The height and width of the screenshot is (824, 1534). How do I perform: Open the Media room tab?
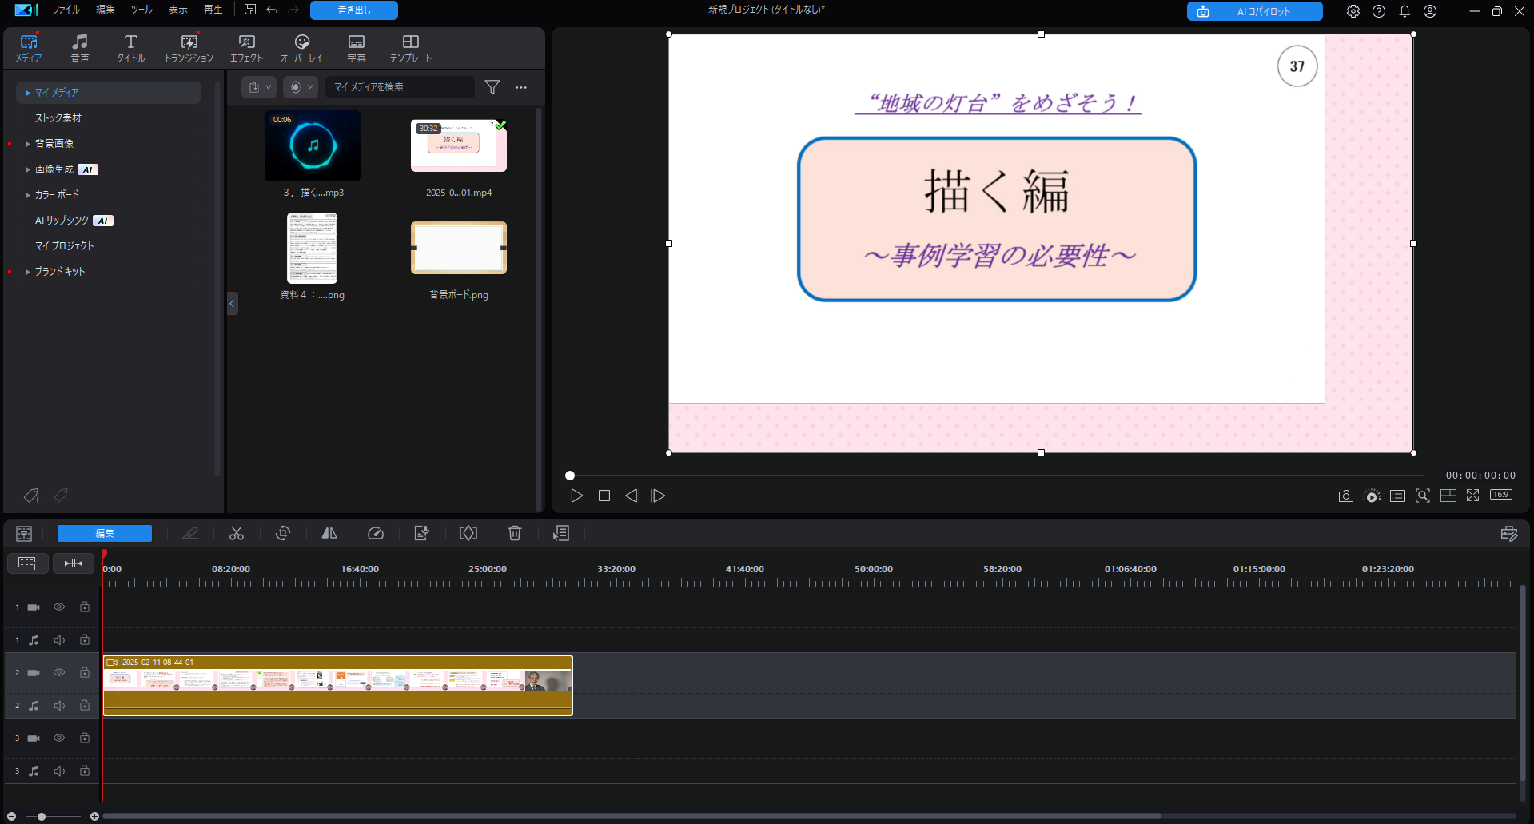point(29,48)
